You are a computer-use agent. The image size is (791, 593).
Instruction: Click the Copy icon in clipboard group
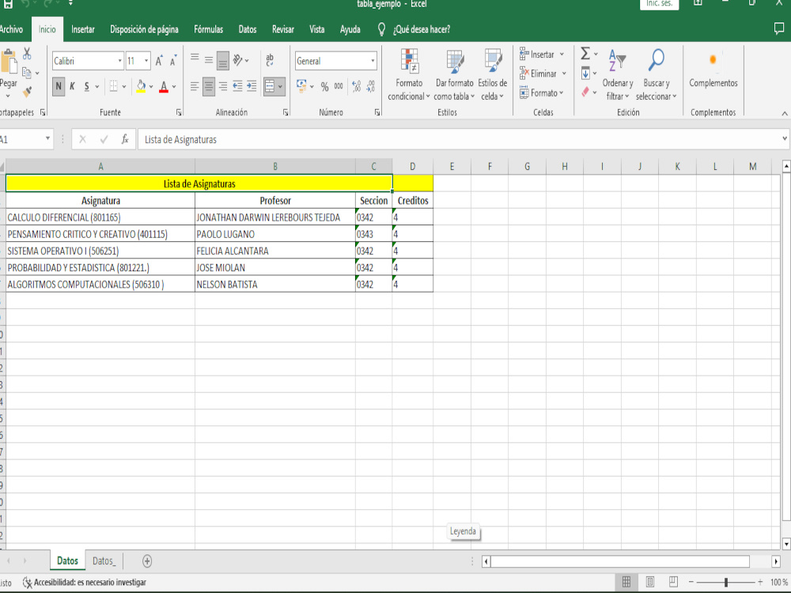click(x=27, y=73)
